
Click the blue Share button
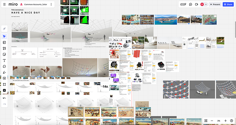pos(228,4)
